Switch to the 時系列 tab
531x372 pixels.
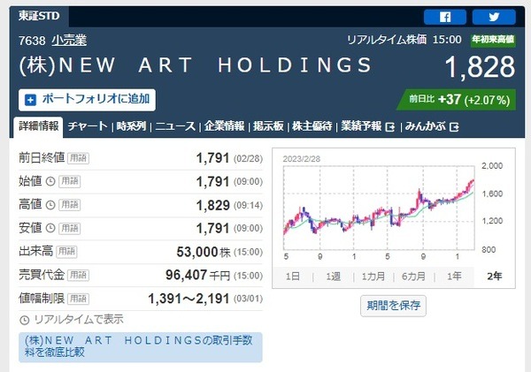tap(131, 126)
